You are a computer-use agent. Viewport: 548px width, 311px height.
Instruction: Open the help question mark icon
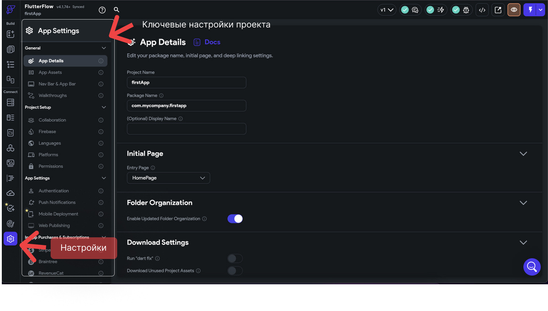pyautogui.click(x=102, y=10)
